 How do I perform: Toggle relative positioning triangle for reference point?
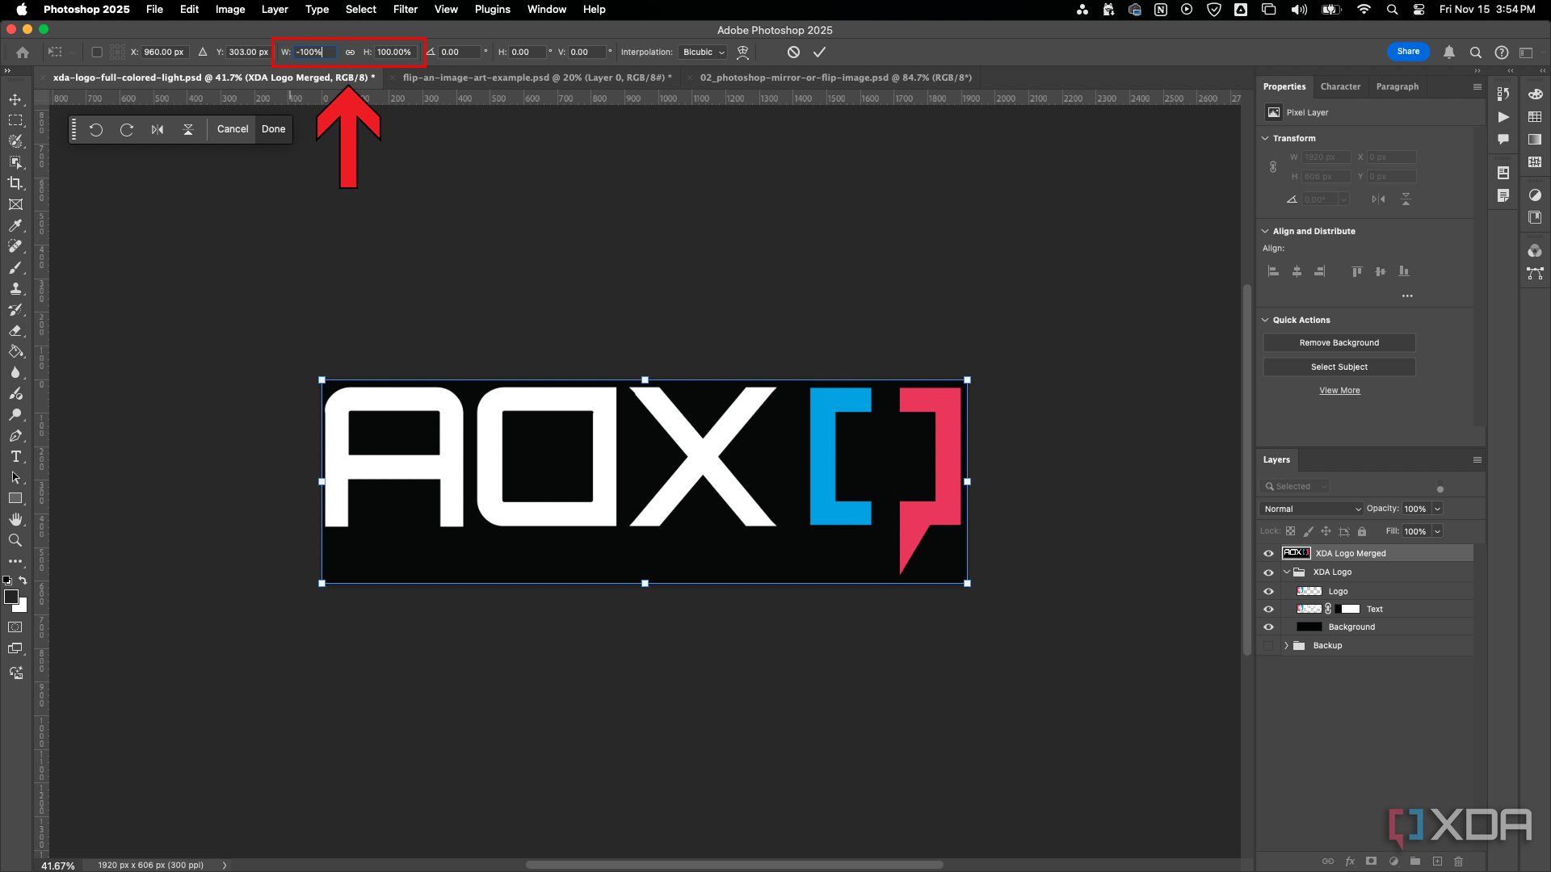pyautogui.click(x=203, y=52)
